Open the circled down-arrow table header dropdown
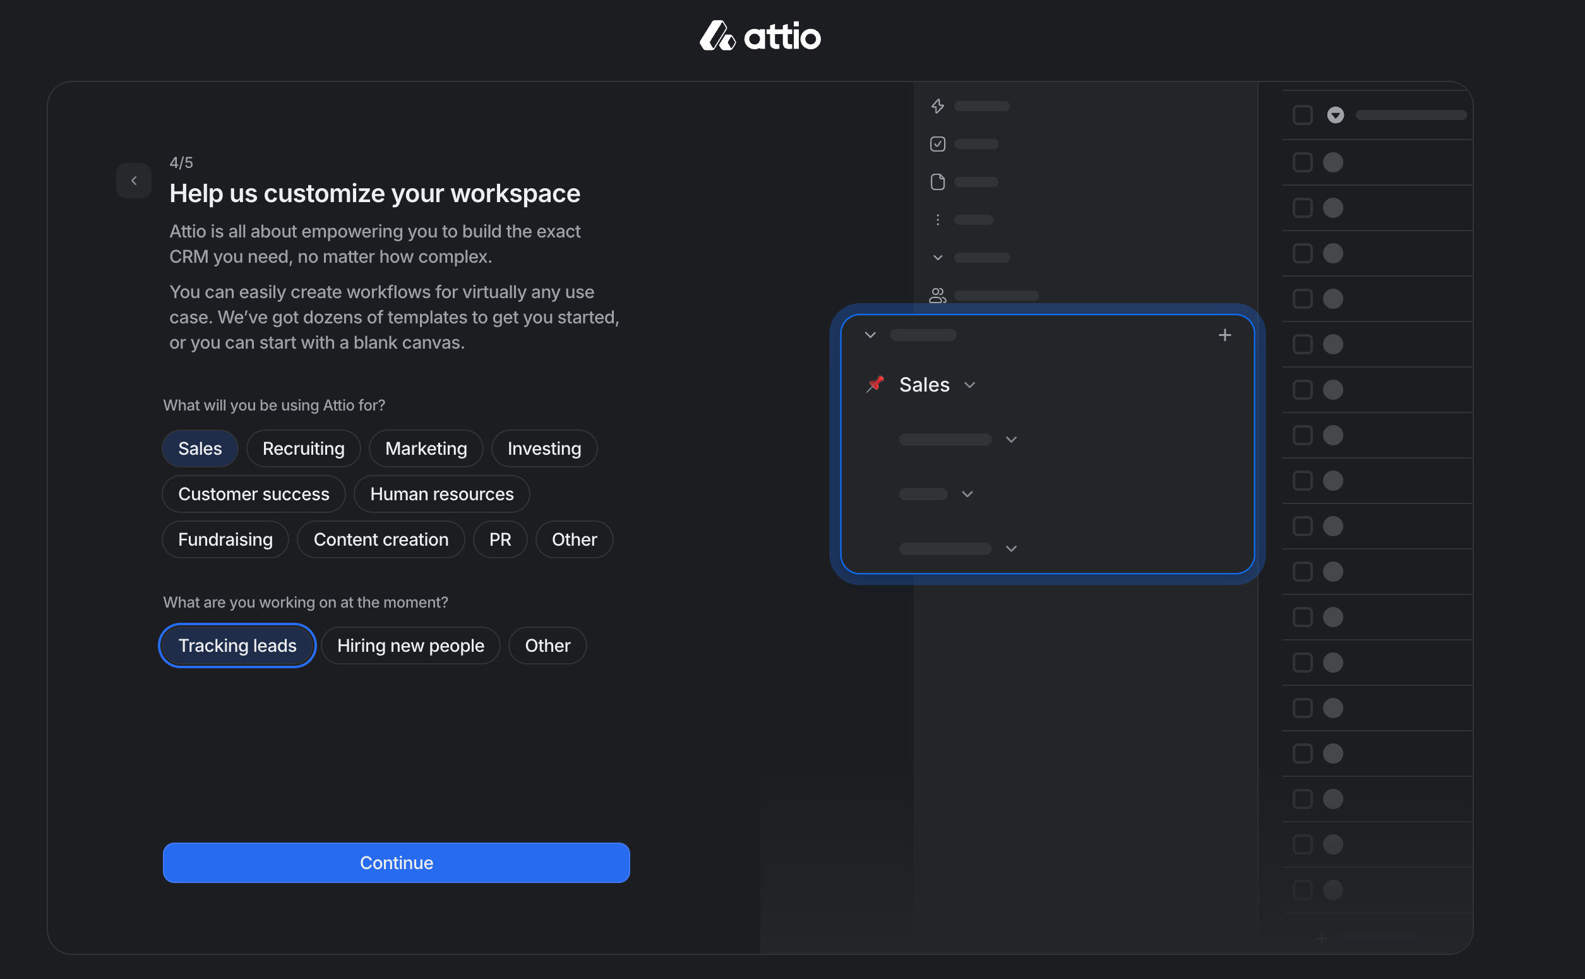This screenshot has width=1585, height=979. click(x=1335, y=115)
